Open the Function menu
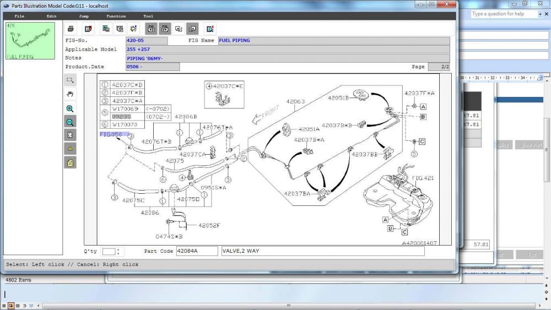The width and height of the screenshot is (551, 310). (116, 16)
